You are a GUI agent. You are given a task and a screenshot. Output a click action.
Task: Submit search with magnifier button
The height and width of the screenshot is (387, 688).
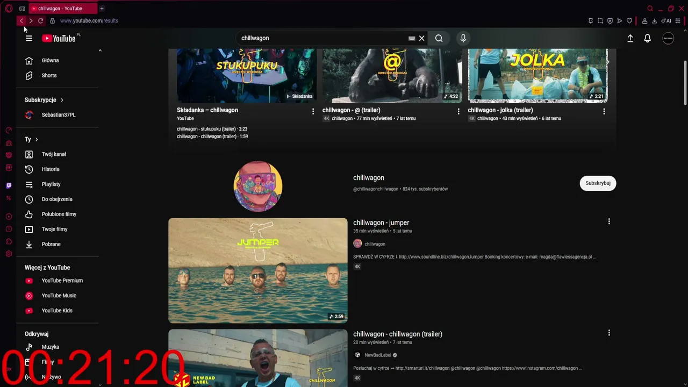coord(439,38)
